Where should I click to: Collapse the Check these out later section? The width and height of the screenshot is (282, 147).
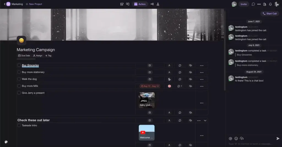205,120
